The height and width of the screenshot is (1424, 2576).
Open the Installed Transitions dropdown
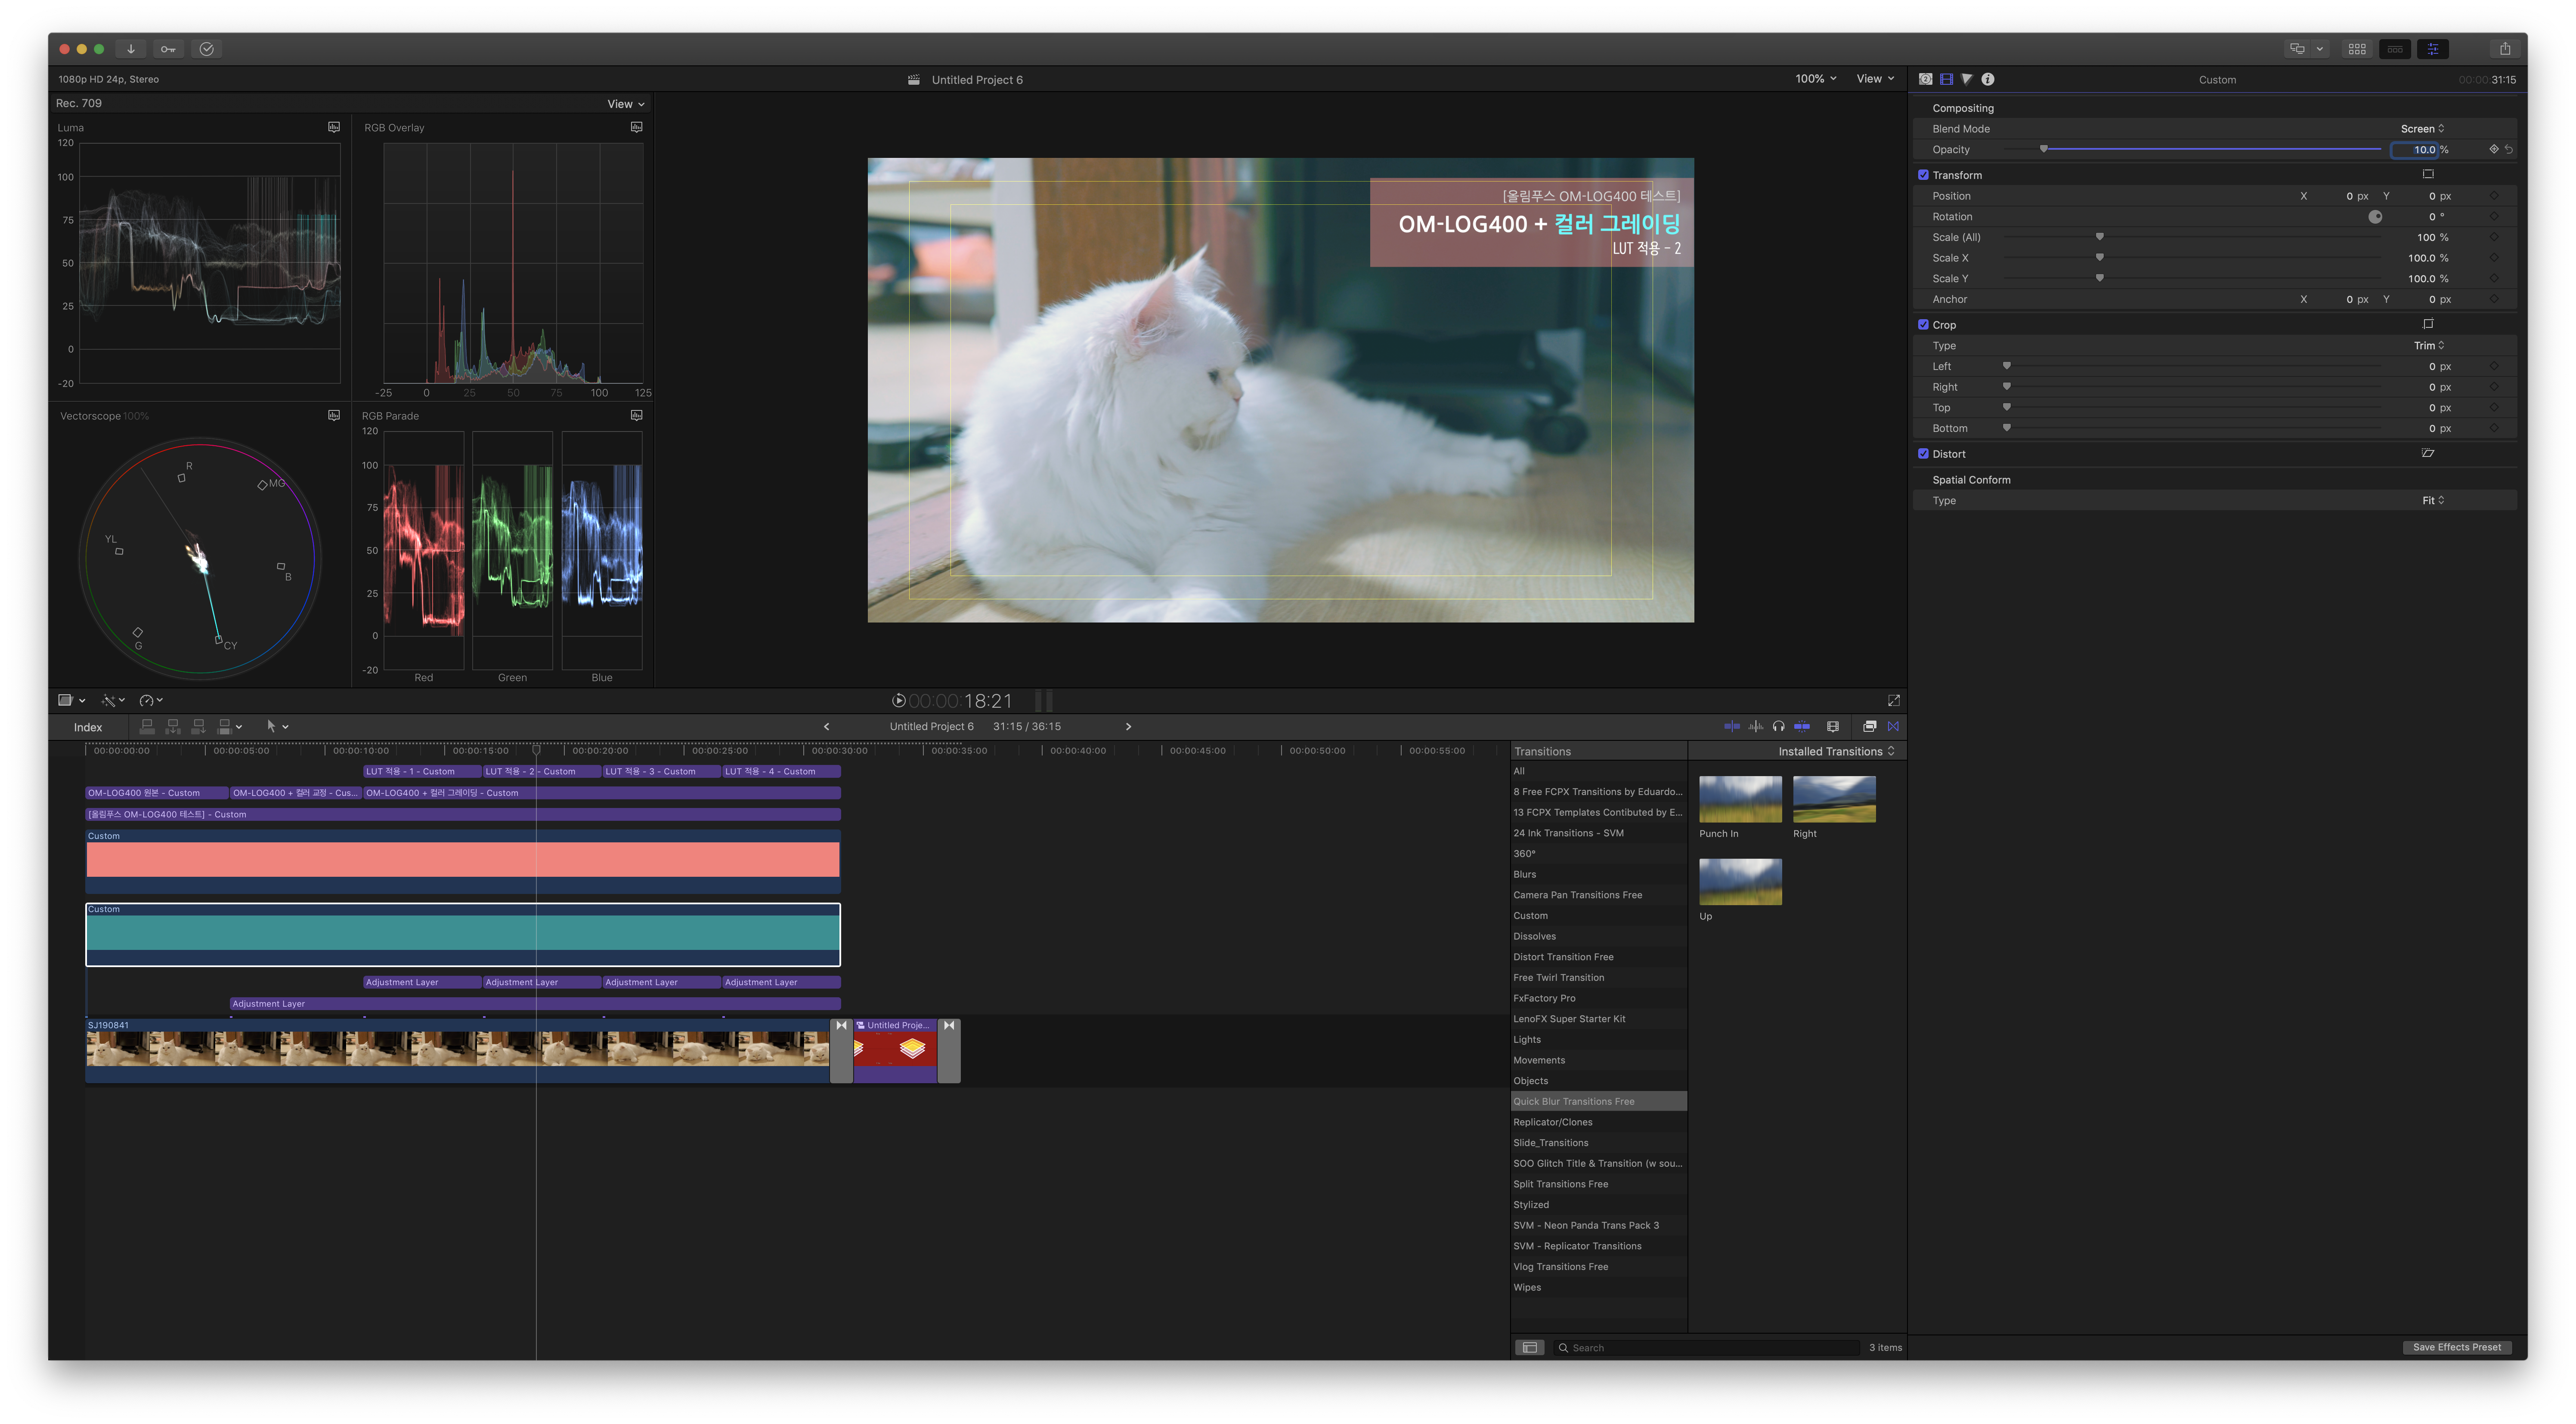[x=1835, y=752]
